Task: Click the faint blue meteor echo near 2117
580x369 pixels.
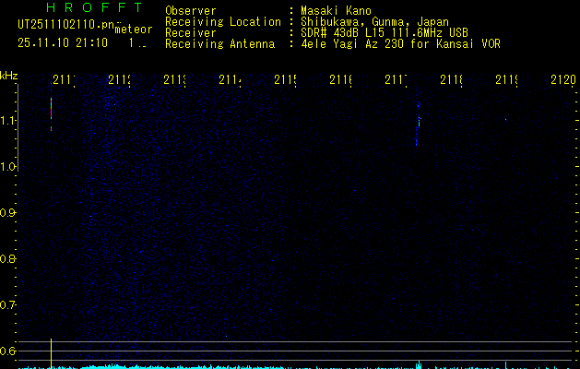Action: [418, 124]
